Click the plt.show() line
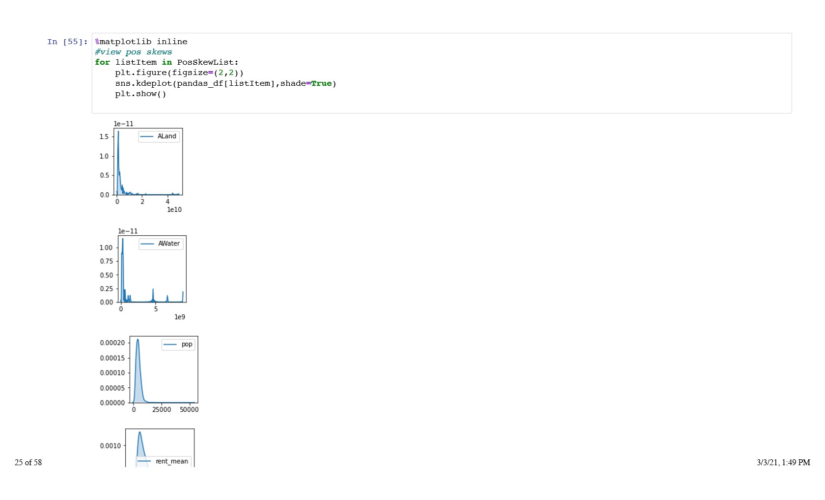This screenshot has height=500, width=825. click(x=140, y=94)
